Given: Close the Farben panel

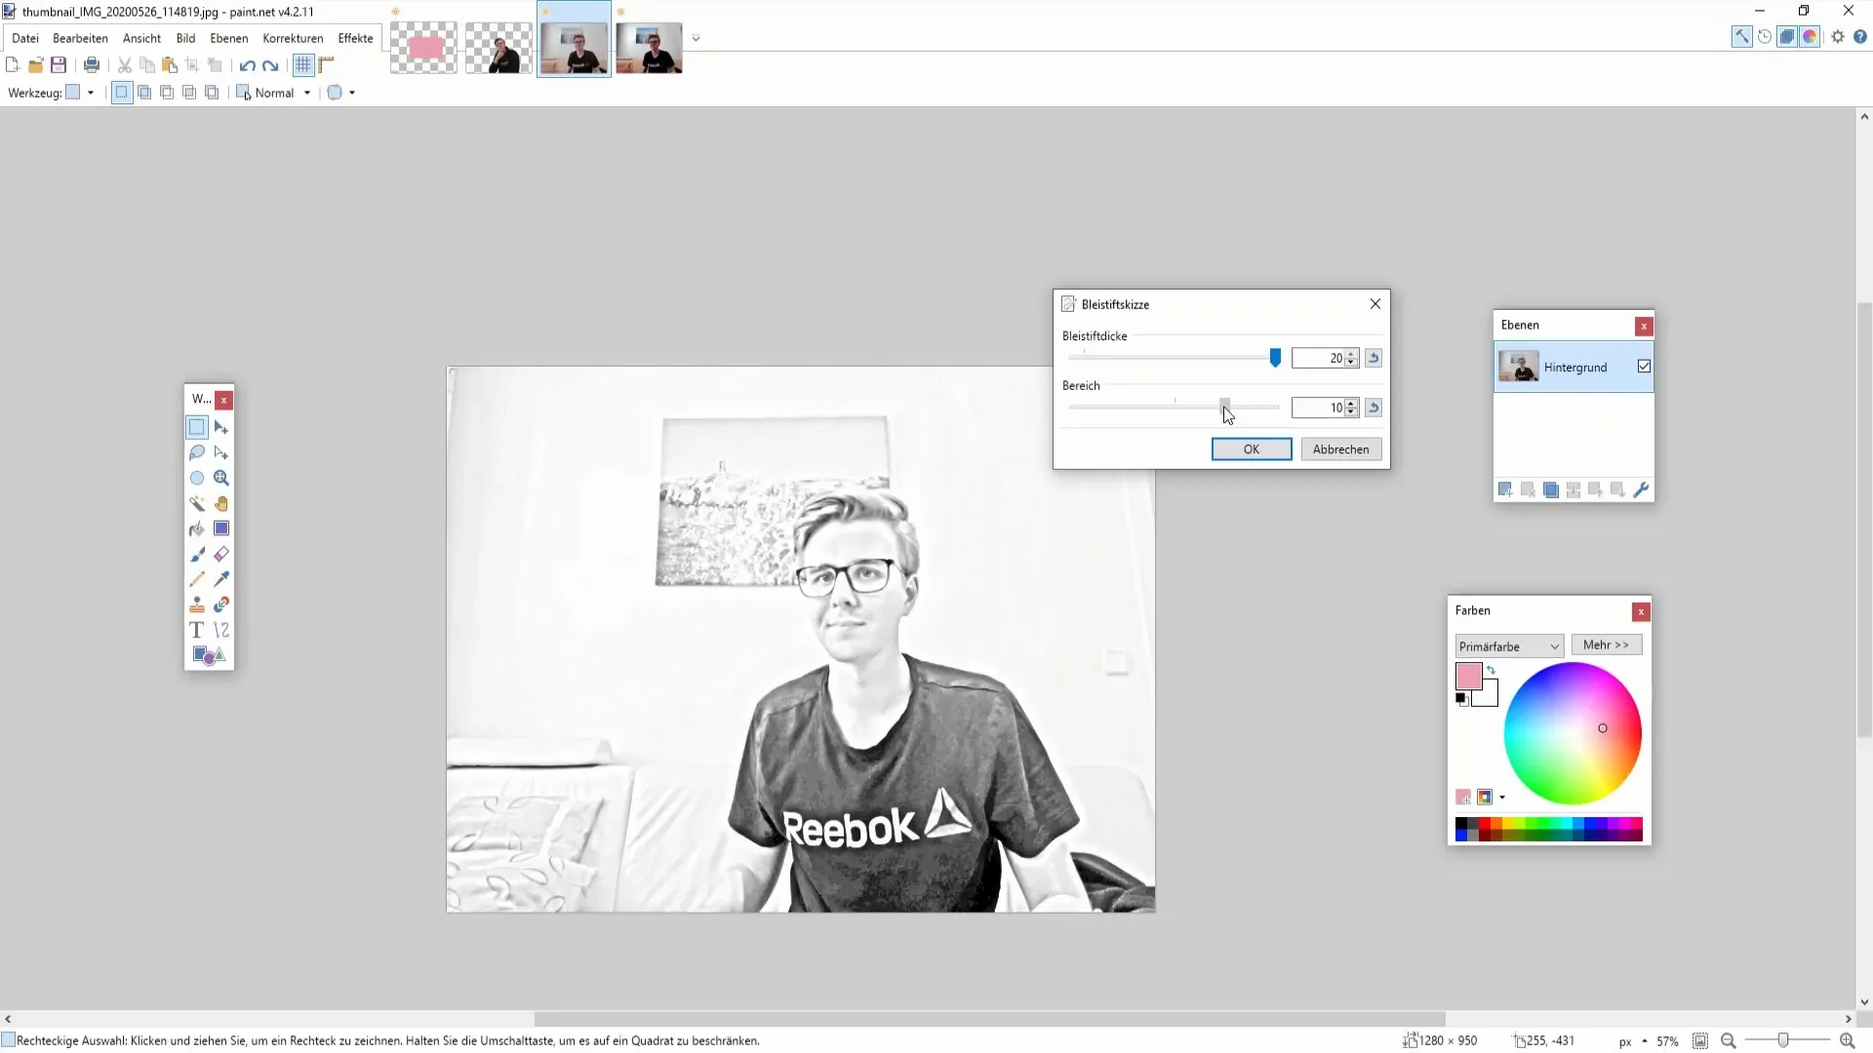Looking at the screenshot, I should click(1641, 611).
